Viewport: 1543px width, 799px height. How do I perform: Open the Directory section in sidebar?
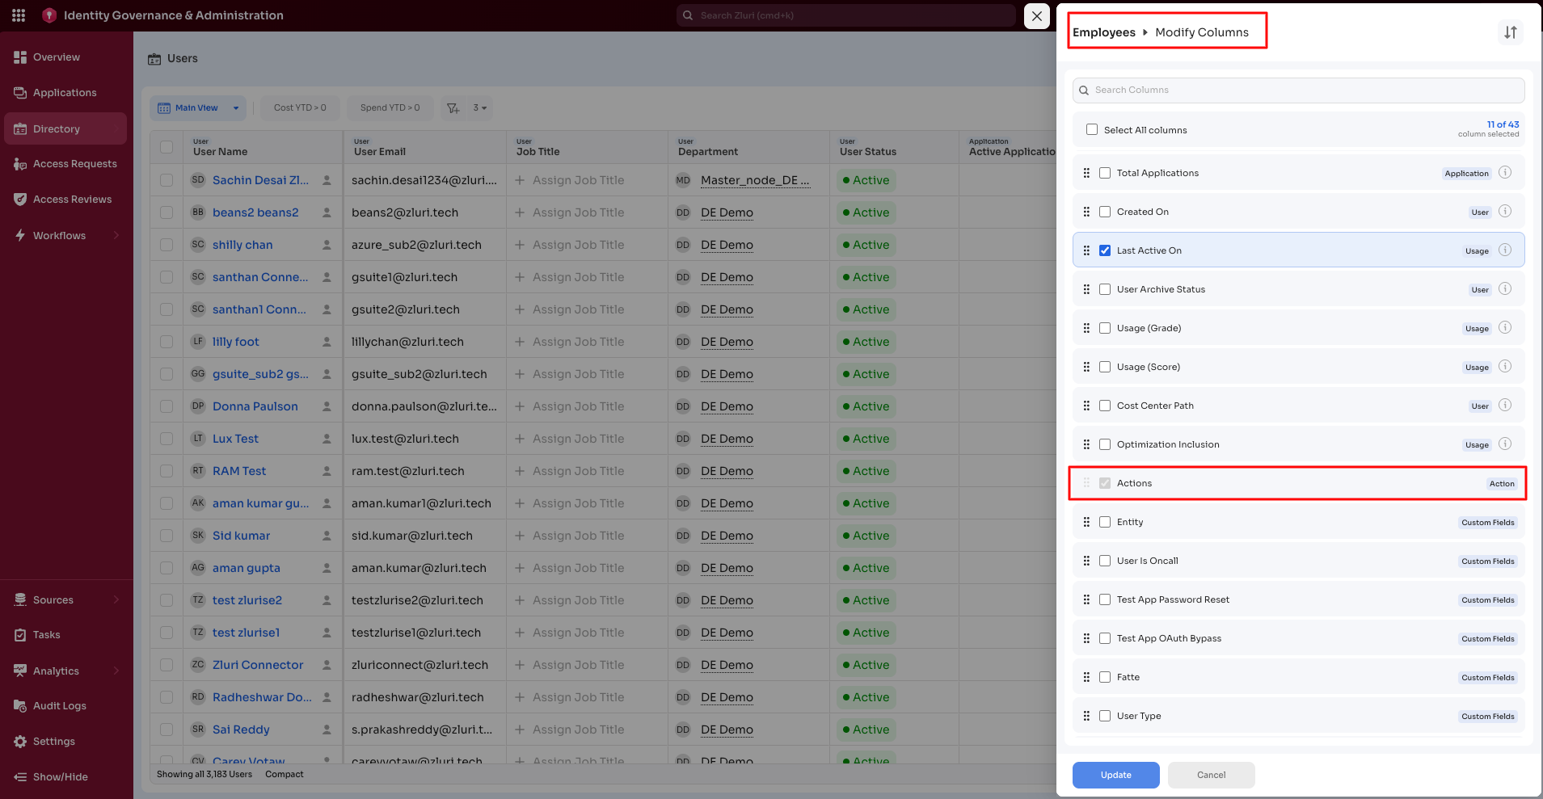57,128
